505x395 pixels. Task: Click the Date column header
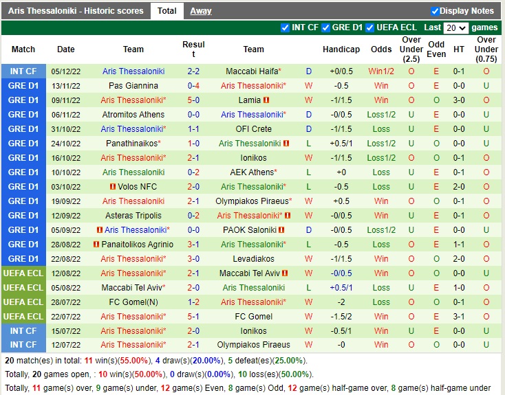65,49
